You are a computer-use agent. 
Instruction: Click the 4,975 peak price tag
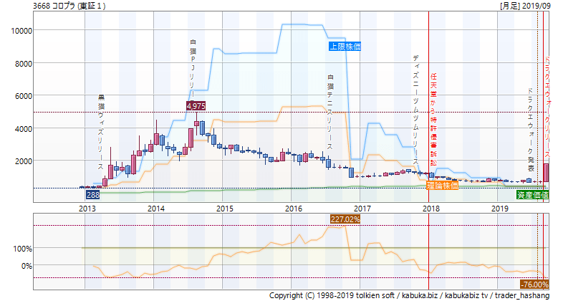196,106
